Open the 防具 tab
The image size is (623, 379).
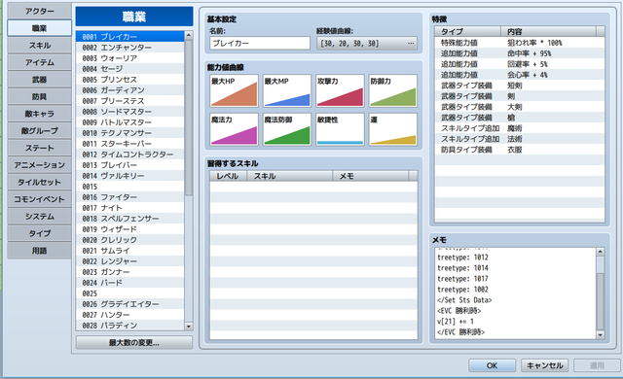[39, 96]
